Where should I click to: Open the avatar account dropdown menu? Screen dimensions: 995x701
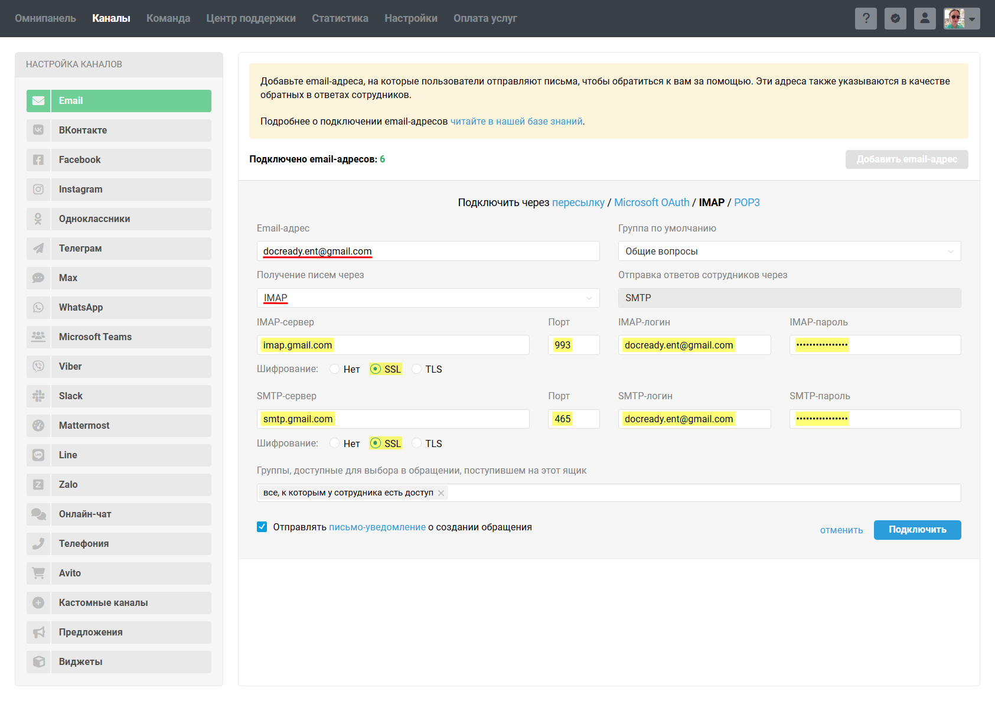click(961, 18)
